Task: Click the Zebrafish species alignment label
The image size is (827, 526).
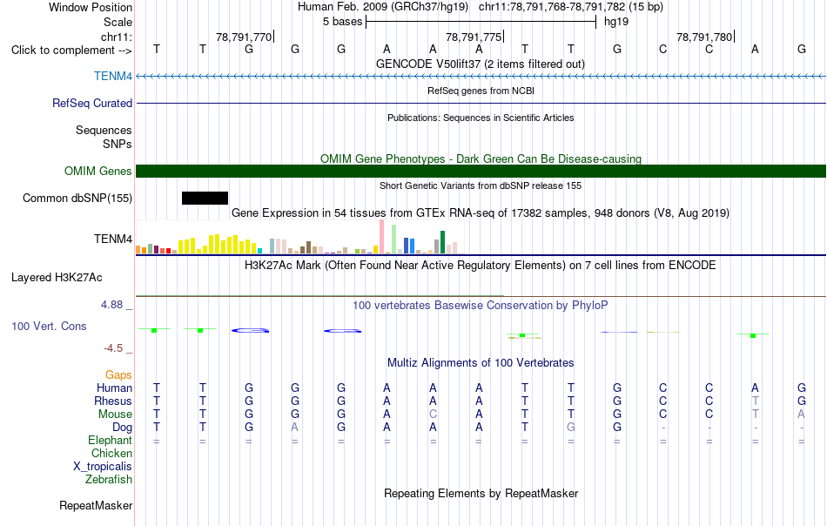Action: [109, 480]
